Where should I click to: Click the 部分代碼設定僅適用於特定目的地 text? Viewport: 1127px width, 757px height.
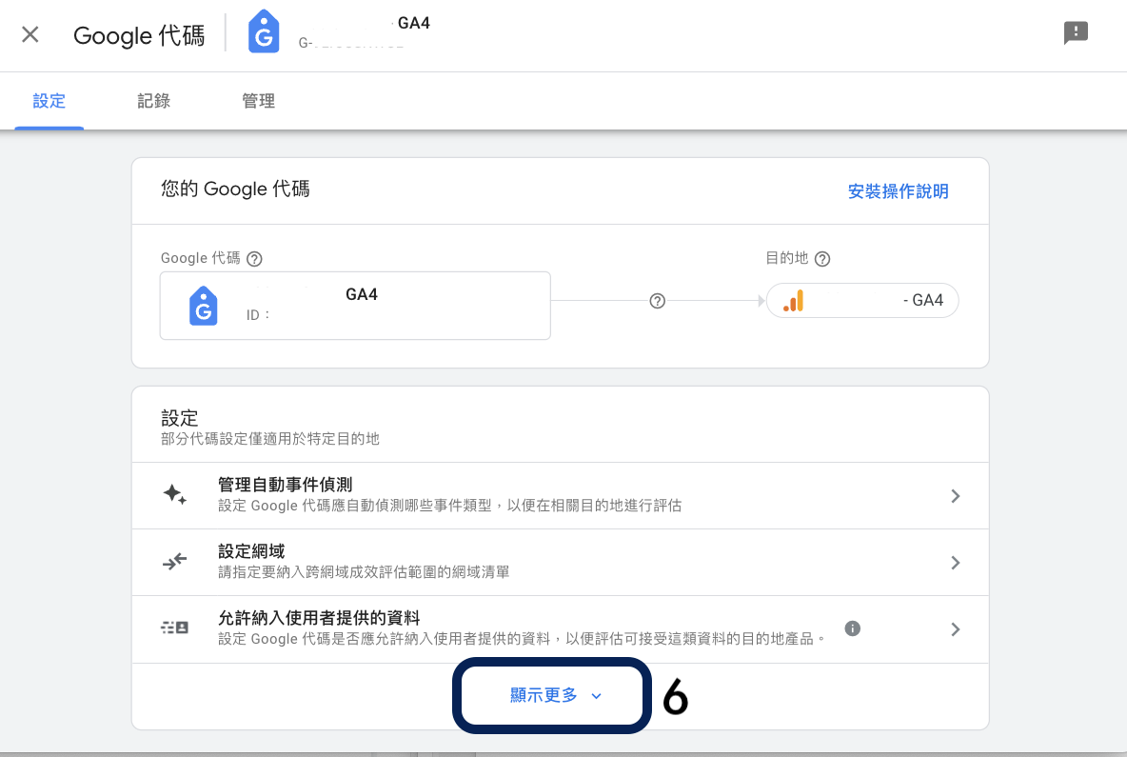click(x=269, y=439)
